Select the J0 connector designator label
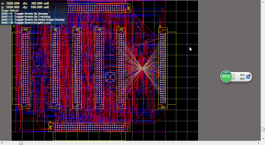 coord(14,26)
